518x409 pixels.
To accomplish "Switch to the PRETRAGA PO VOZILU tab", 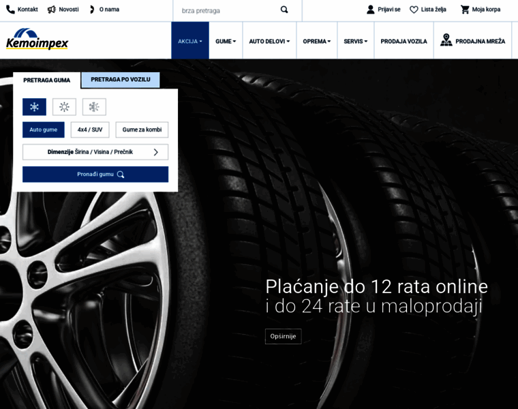I will point(121,80).
